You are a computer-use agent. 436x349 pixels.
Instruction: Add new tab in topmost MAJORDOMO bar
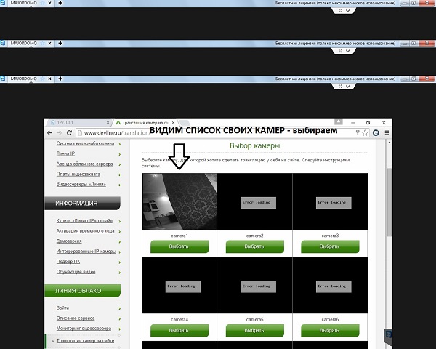click(x=60, y=3)
